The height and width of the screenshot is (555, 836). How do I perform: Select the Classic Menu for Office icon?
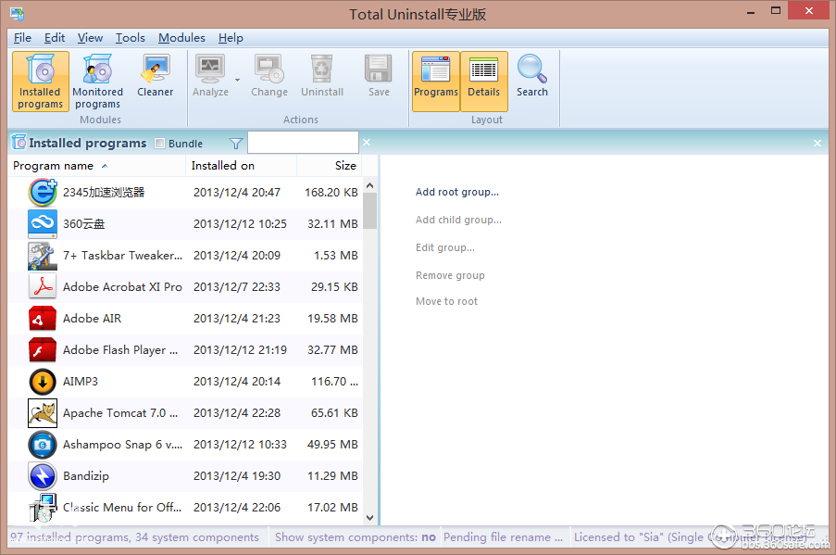tap(43, 508)
